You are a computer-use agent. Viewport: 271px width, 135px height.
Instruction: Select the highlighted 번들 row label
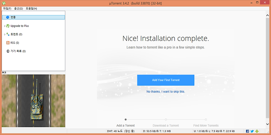(13, 17)
